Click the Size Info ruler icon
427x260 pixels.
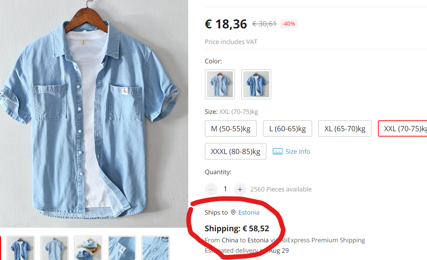click(x=278, y=152)
